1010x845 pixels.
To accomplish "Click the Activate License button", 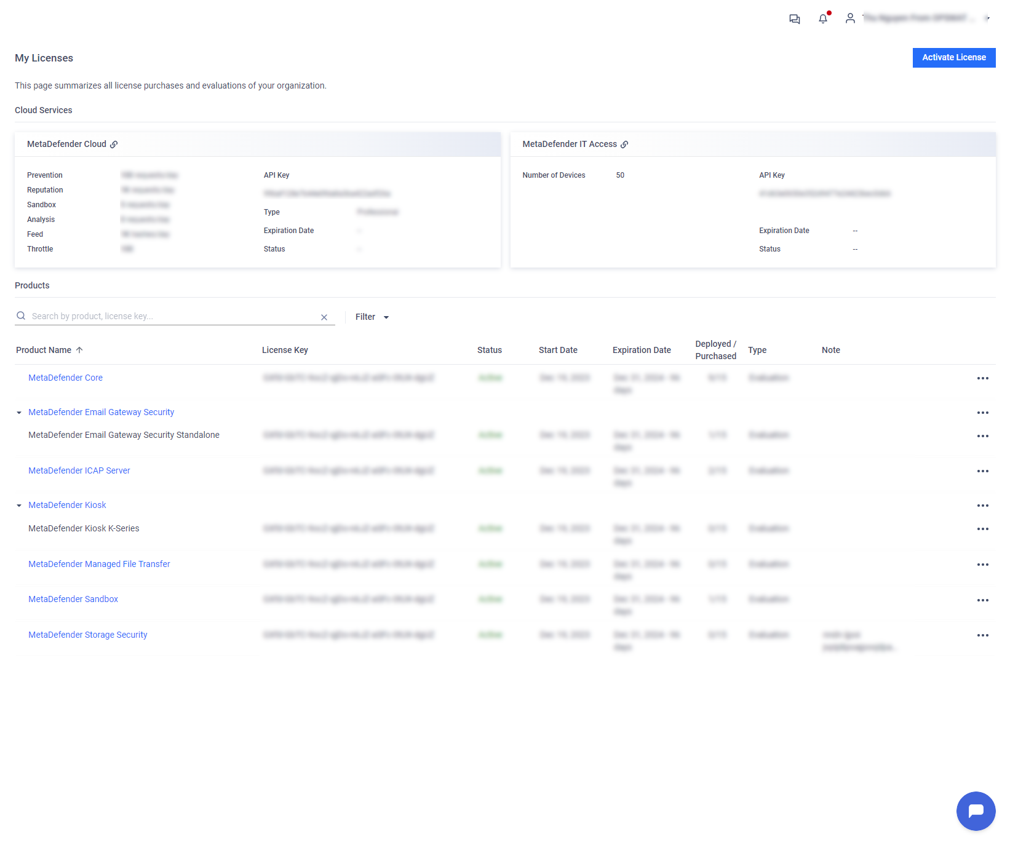I will (954, 58).
